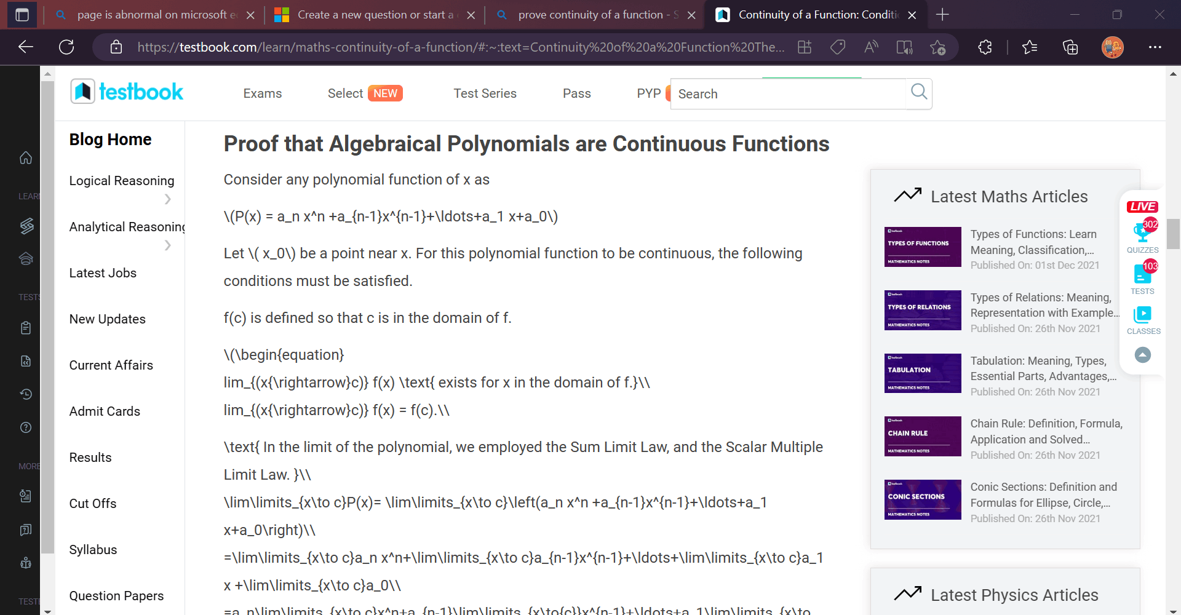Viewport: 1181px width, 615px height.
Task: Open the Chain Rule article thumbnail
Action: tap(923, 437)
